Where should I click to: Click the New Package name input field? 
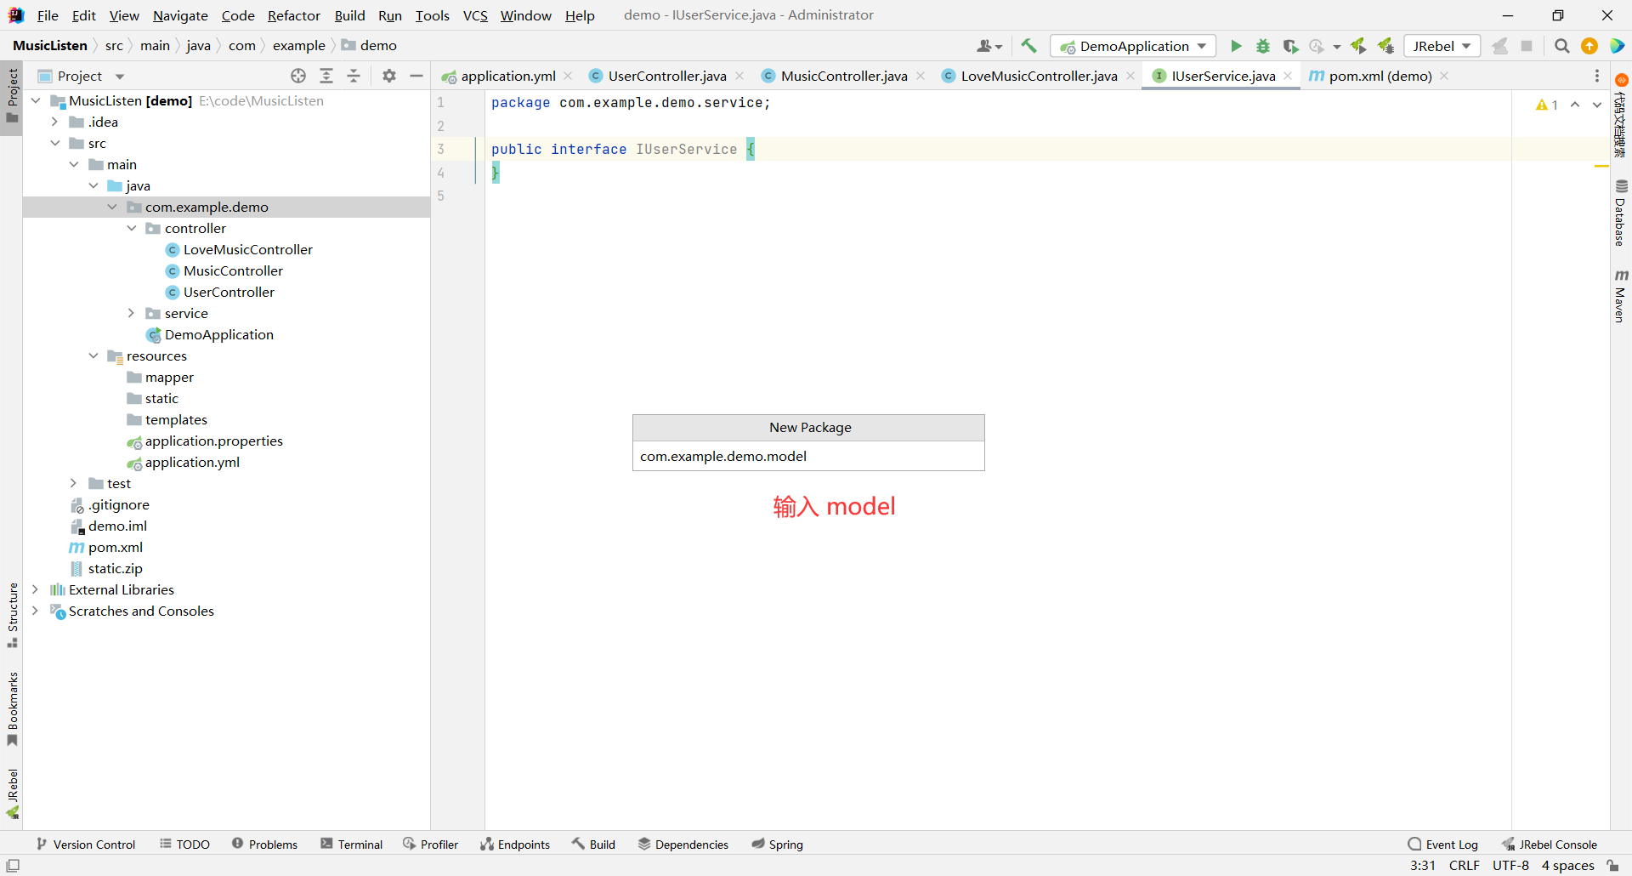[808, 456]
